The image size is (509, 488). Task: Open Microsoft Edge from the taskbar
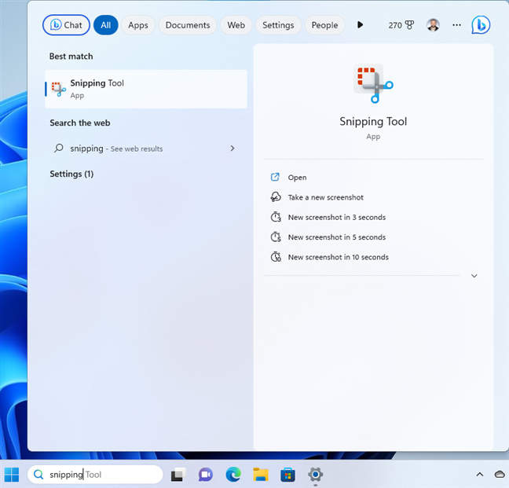click(x=233, y=475)
